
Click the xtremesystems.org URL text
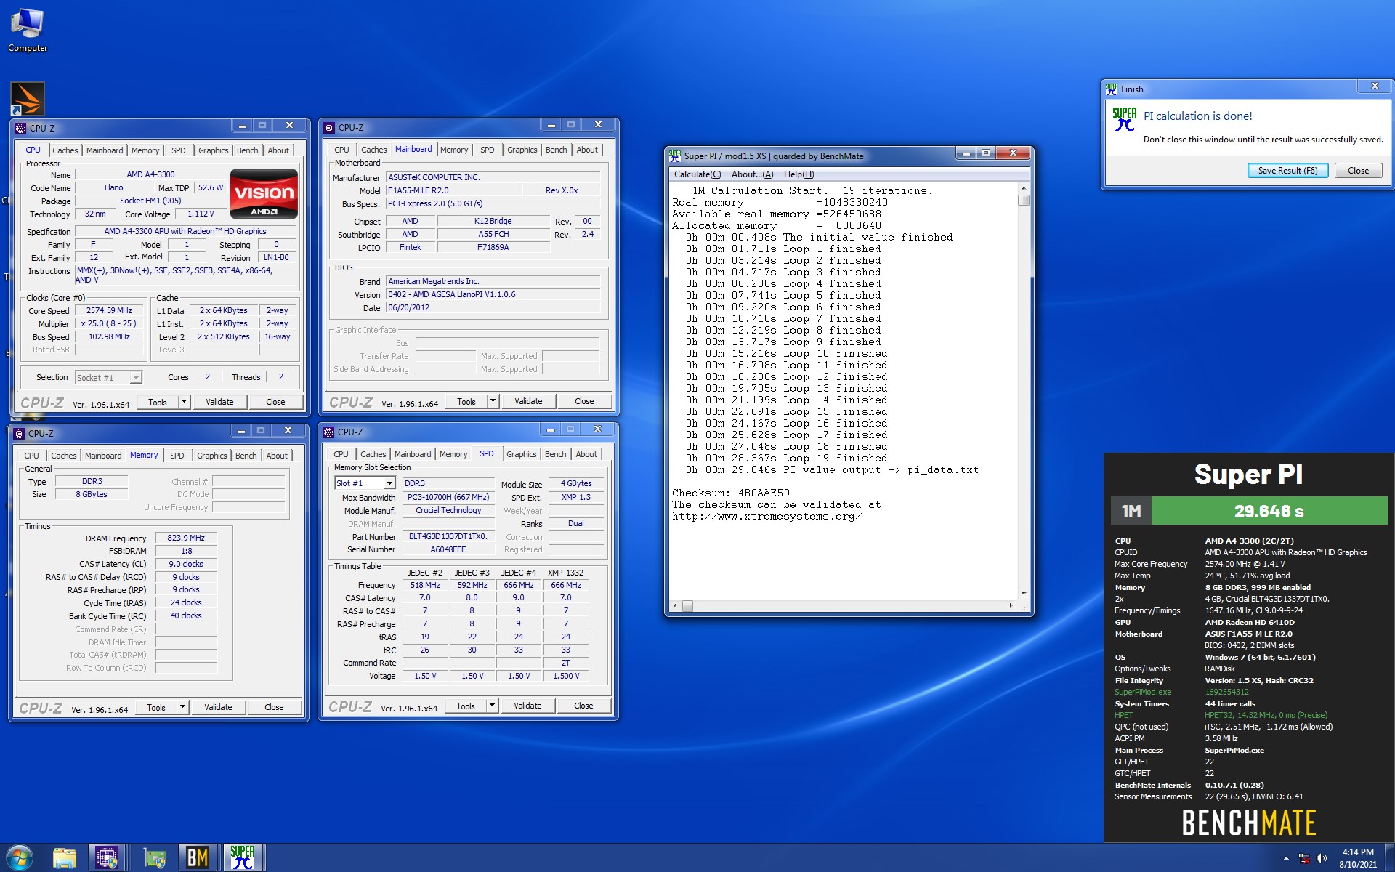(x=767, y=516)
